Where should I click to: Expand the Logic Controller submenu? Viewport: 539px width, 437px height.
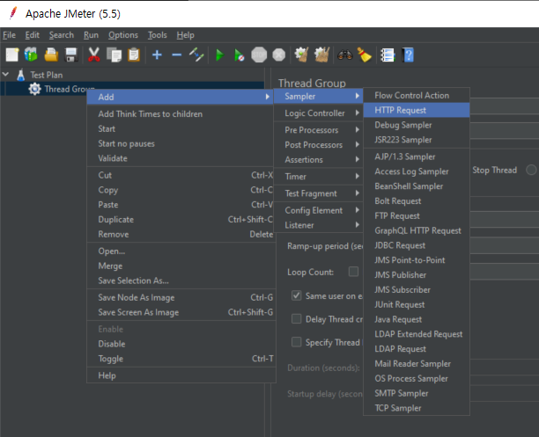[x=318, y=113]
